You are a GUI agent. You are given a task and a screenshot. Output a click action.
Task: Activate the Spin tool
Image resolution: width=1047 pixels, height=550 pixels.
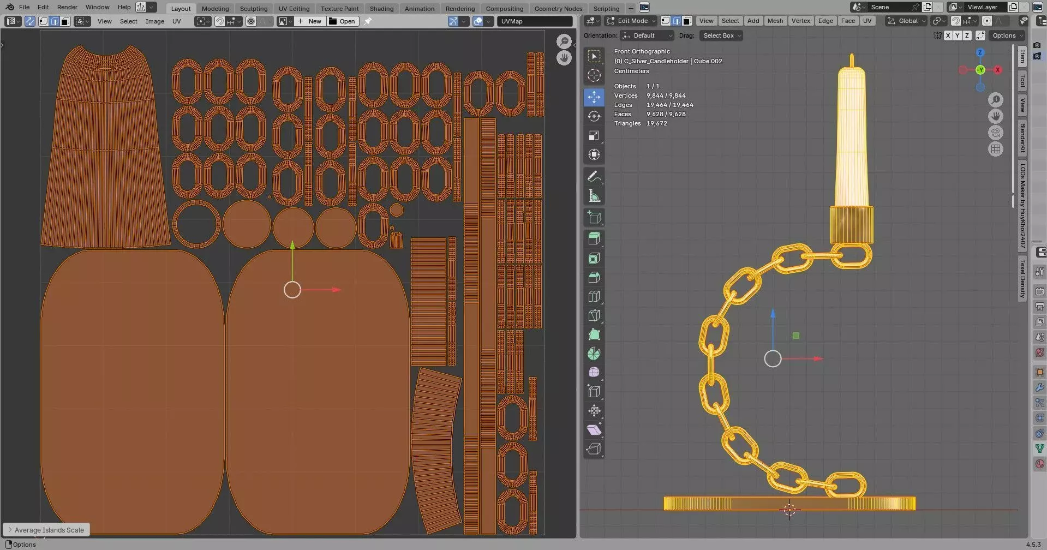594,354
